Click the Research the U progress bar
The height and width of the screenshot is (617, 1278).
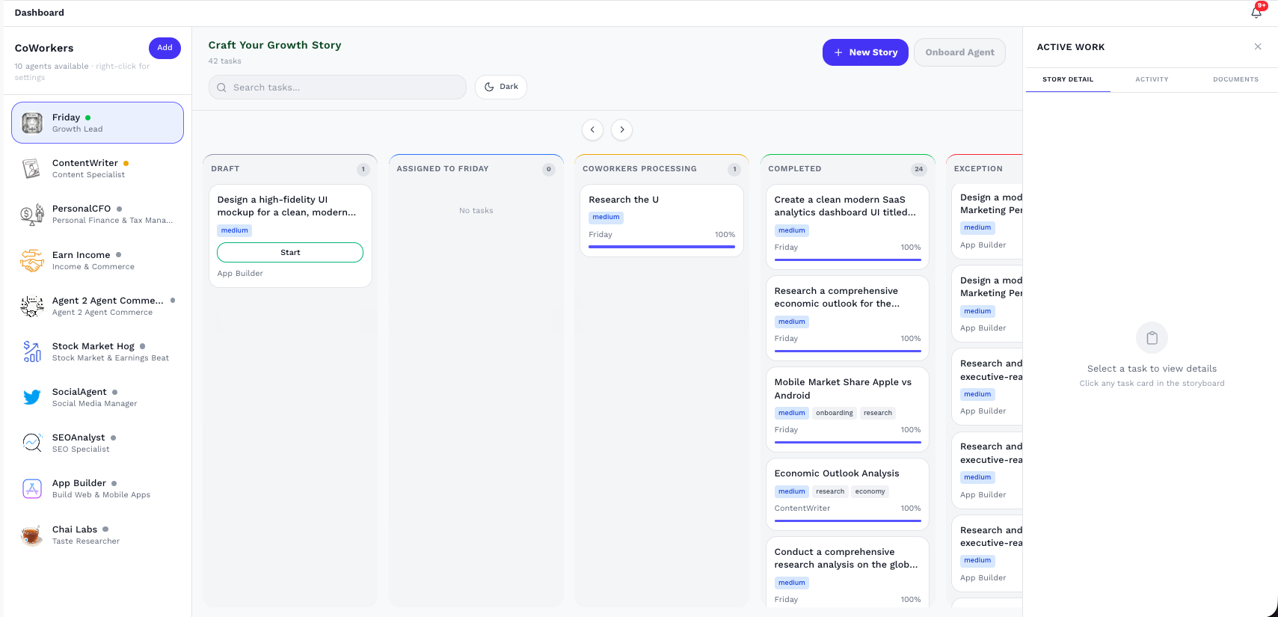661,247
